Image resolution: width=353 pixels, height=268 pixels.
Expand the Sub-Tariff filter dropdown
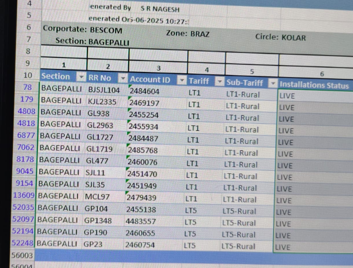[x=273, y=84]
